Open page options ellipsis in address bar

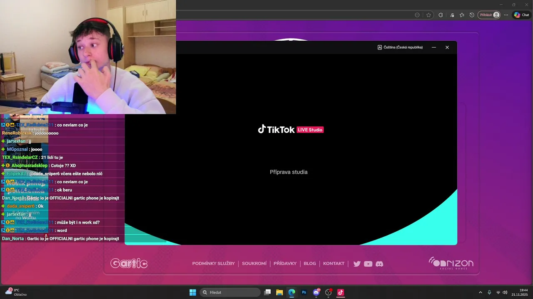coord(417,15)
